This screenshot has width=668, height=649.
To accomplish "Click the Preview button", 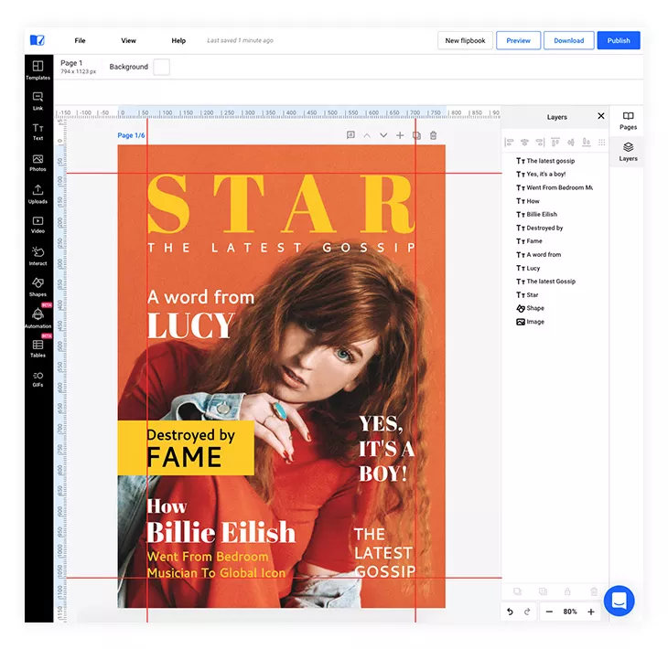I will (519, 40).
